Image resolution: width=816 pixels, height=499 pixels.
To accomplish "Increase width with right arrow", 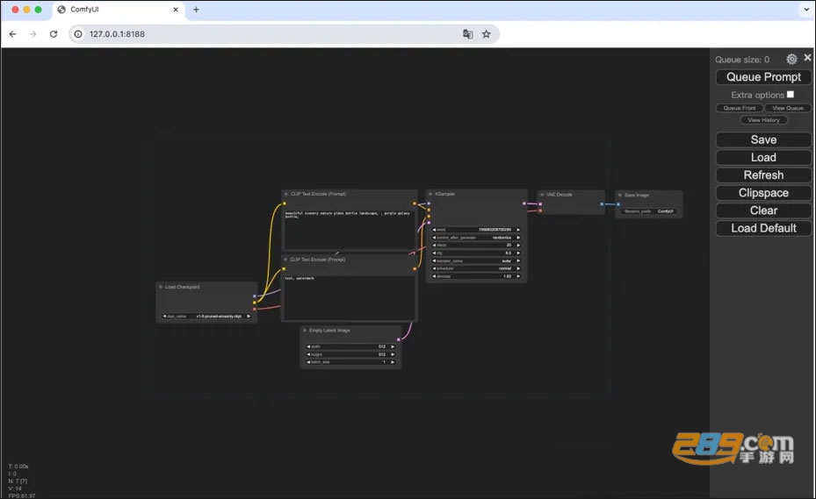I will point(393,346).
